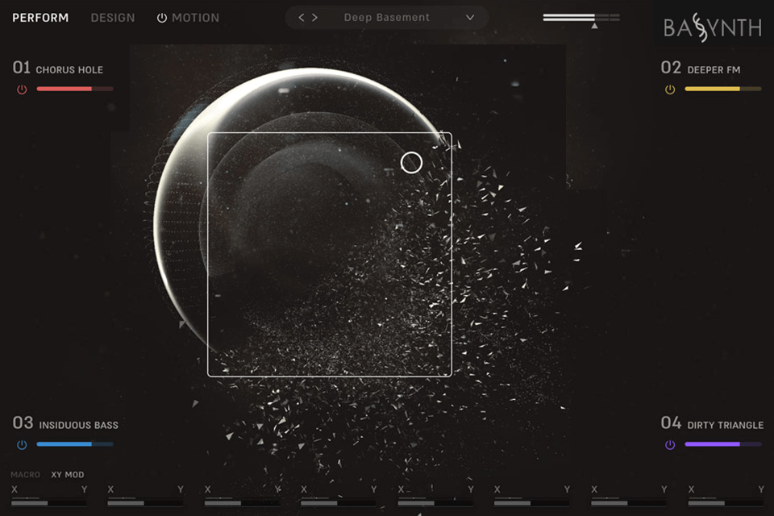774x516 pixels.
Task: Toggle power for layer 01 Chorus Hole
Action: (22, 89)
